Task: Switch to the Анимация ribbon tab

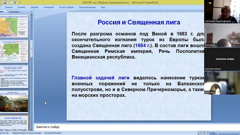Action: point(48,7)
